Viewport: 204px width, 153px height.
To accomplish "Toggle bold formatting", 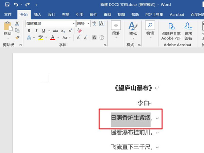I will (29, 31).
